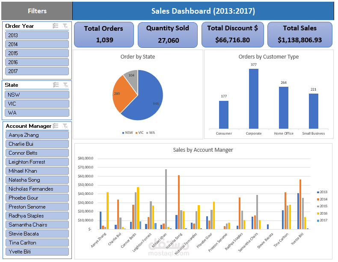
Task: Select VIC in State slicer
Action: [37, 104]
